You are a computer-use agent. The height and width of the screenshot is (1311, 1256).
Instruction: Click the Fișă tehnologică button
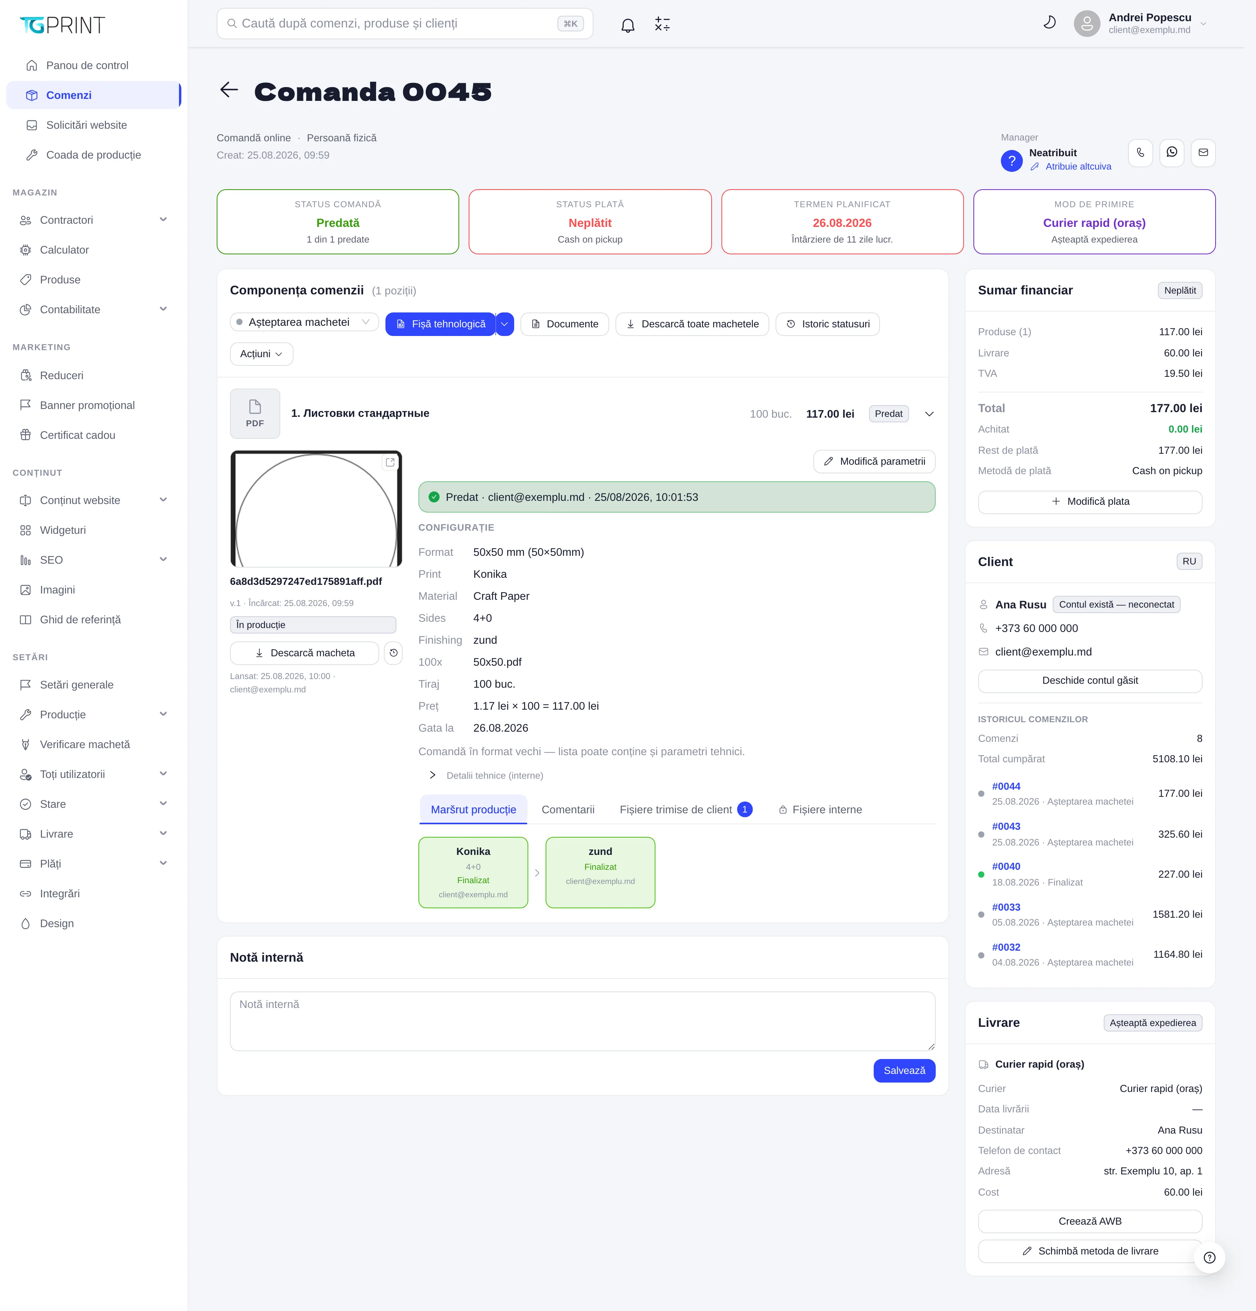441,324
